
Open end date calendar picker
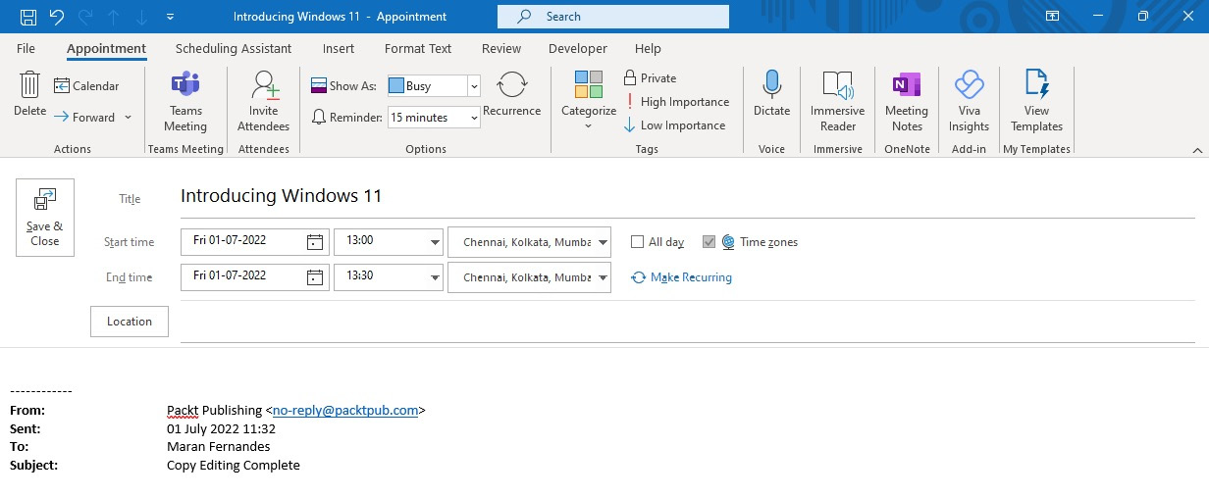pos(315,276)
